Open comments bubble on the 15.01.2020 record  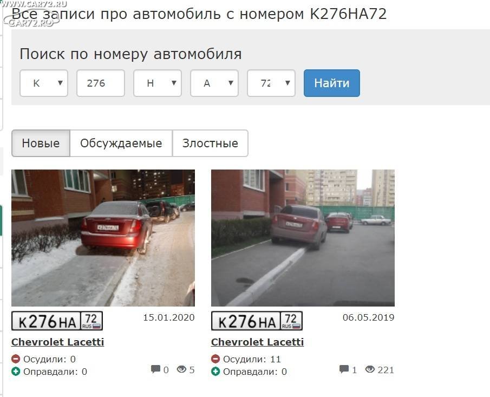coord(155,369)
